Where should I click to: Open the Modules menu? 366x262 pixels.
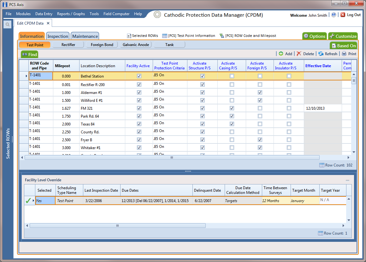coord(23,14)
